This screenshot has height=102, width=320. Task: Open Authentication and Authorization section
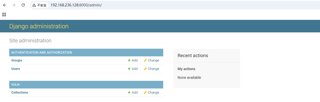pyautogui.click(x=42, y=53)
